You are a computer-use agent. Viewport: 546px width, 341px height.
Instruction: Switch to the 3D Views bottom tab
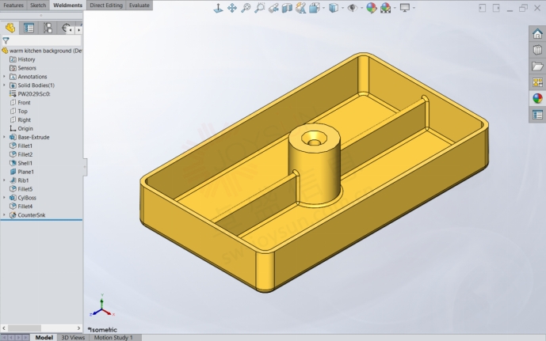tap(73, 338)
